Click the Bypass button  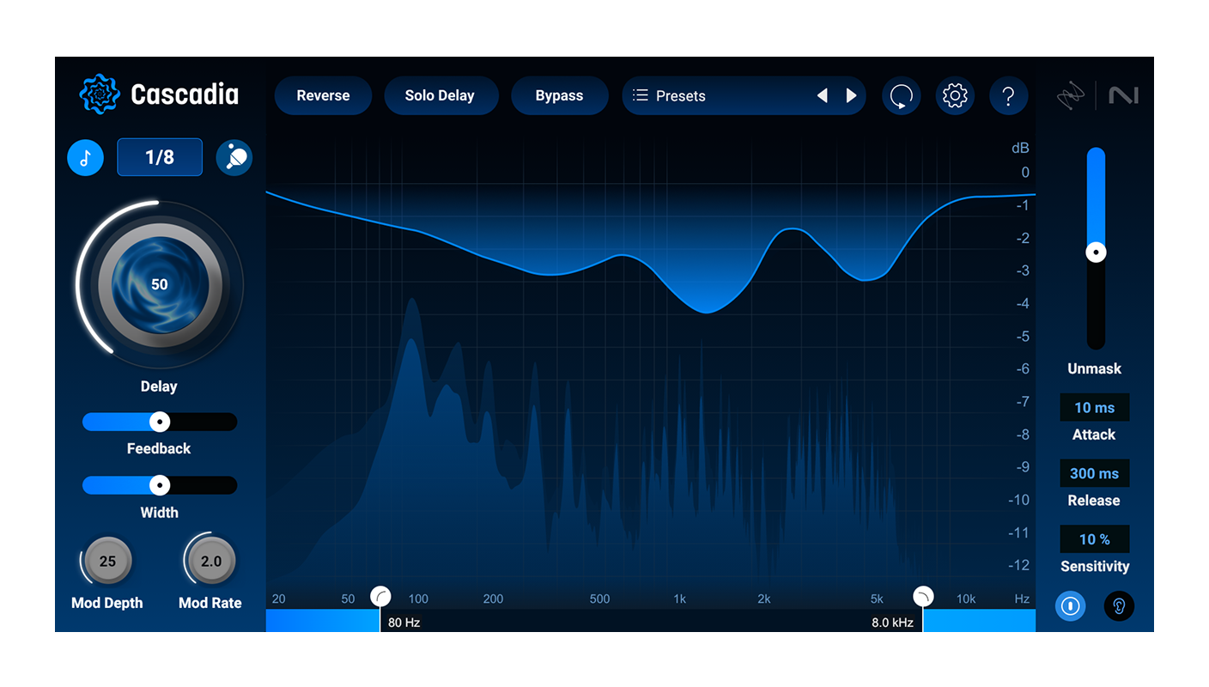coord(560,96)
